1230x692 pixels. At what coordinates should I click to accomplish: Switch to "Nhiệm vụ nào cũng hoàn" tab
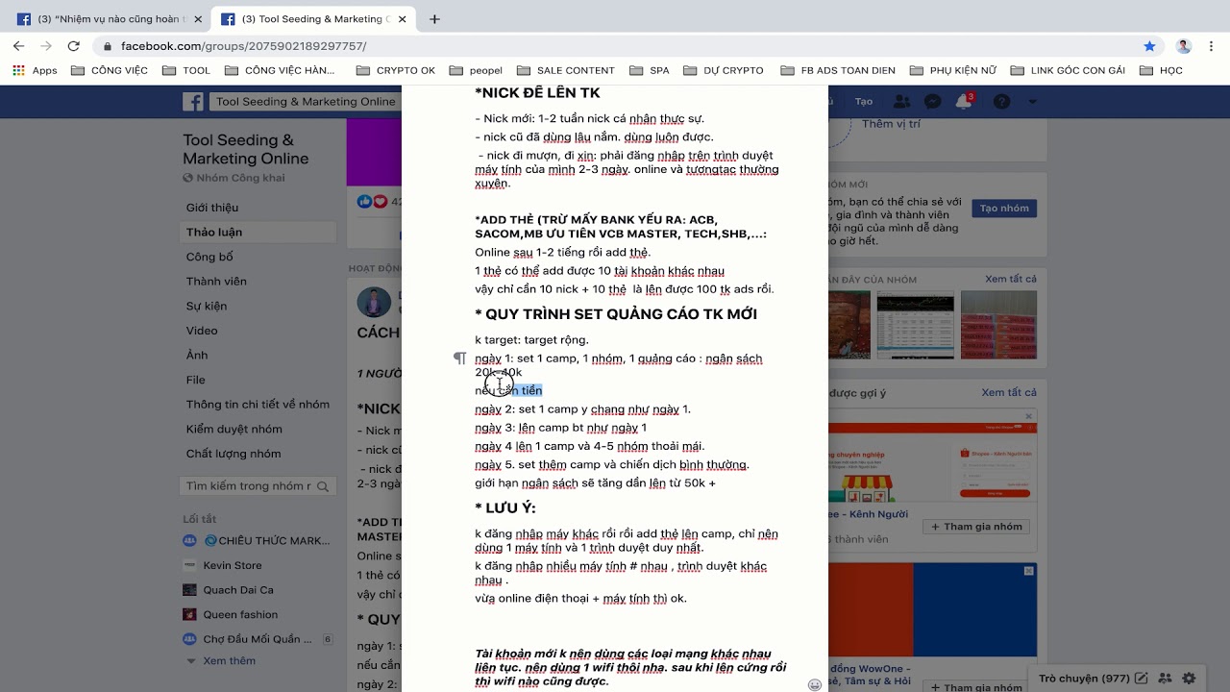[x=109, y=18]
